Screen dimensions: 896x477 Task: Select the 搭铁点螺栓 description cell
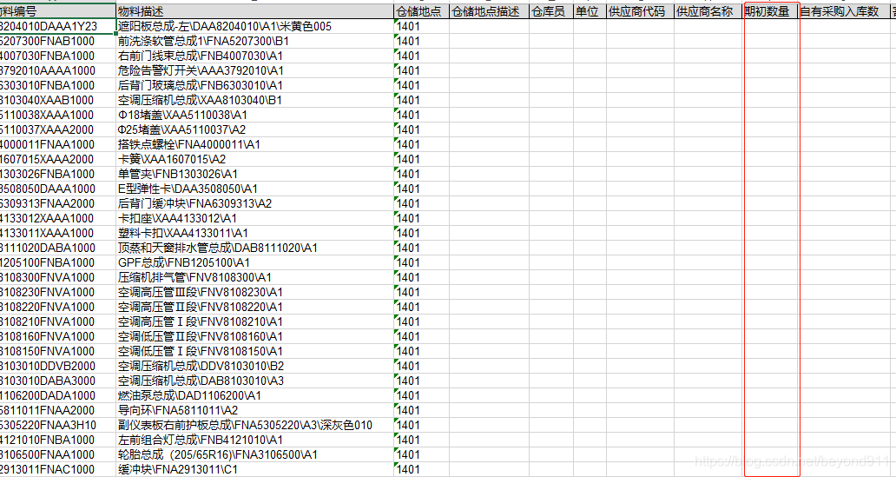coord(255,145)
